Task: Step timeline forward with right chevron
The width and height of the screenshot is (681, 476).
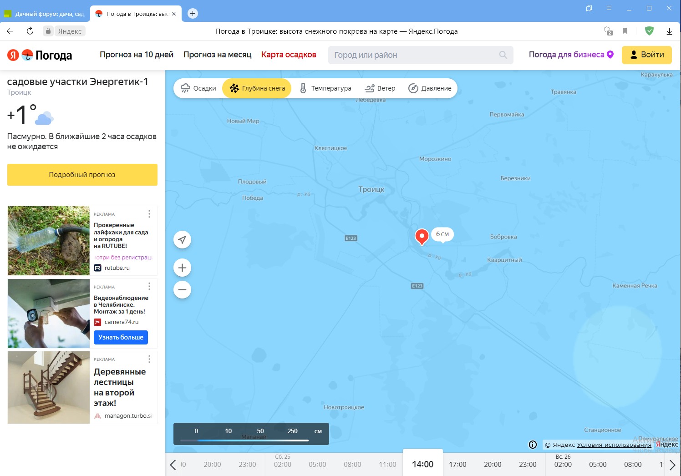Action: click(672, 465)
